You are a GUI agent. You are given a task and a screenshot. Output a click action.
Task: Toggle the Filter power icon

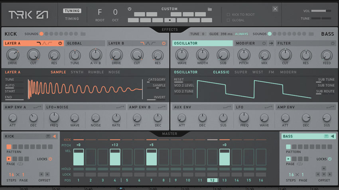pos(333,43)
